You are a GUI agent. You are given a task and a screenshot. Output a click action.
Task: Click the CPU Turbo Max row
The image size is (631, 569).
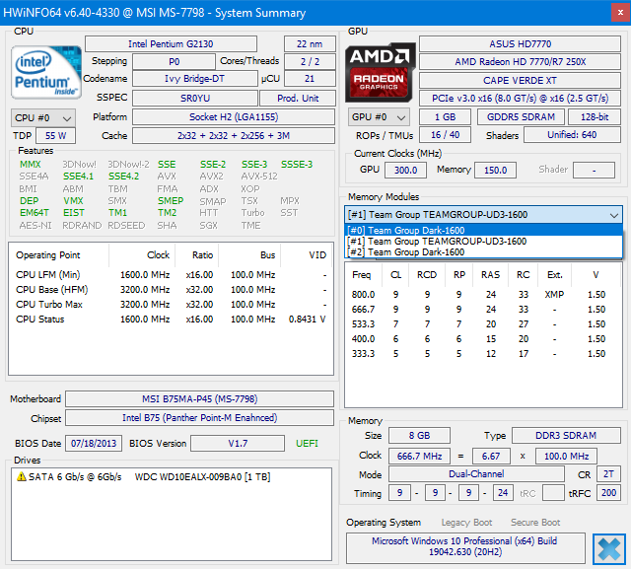[x=171, y=305]
